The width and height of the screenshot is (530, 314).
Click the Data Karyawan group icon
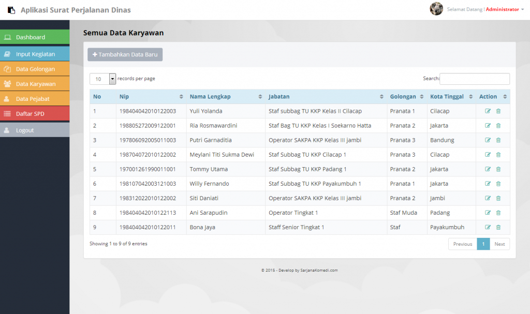coord(8,83)
